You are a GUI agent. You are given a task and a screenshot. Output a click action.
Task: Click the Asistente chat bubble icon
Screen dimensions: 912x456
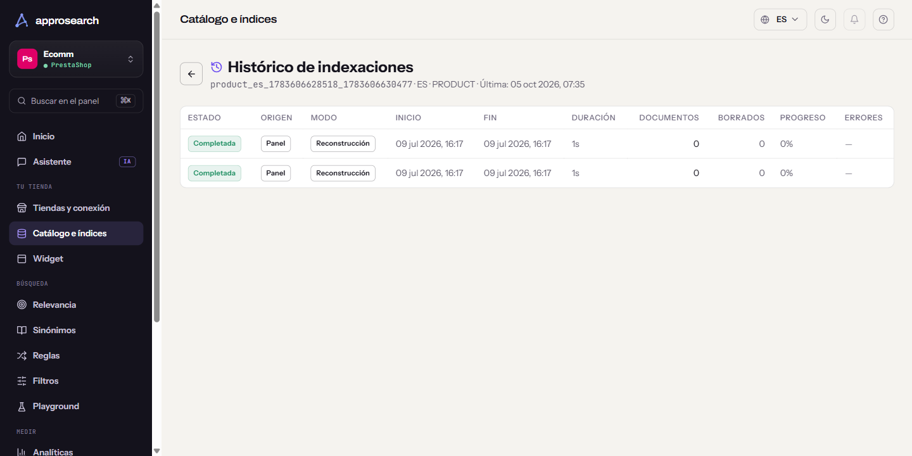(x=22, y=161)
